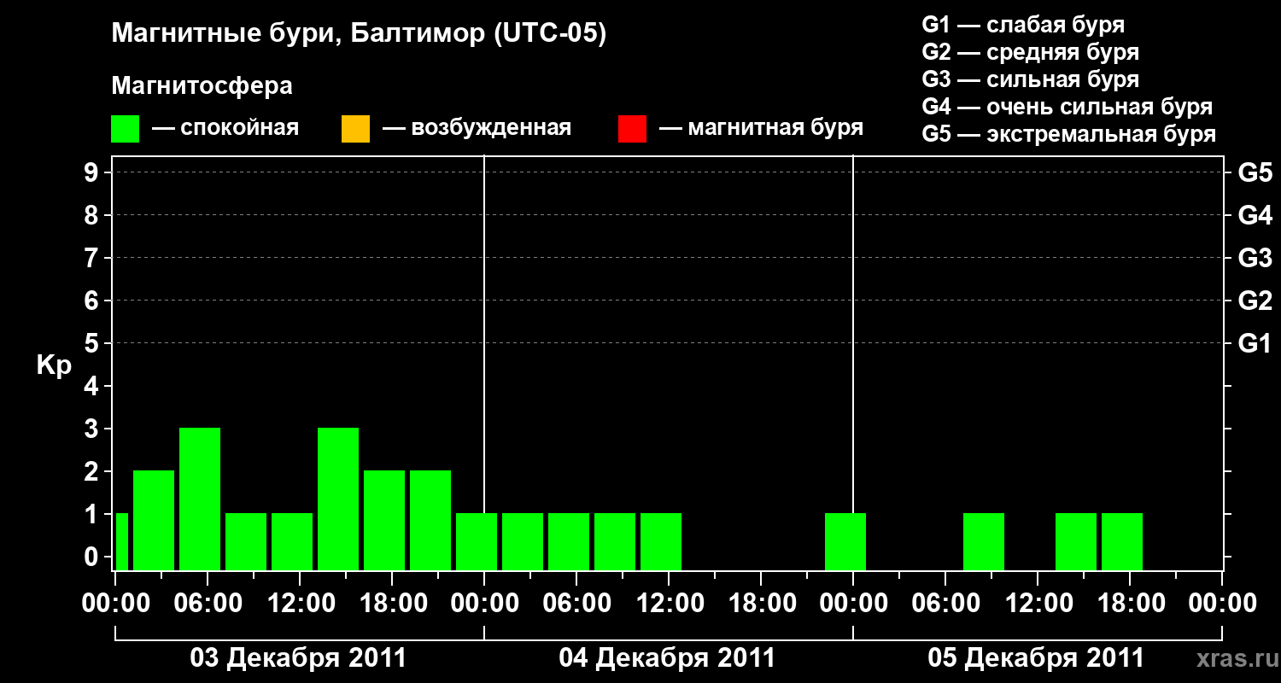Click the '06:00' tick label of 05 Декабря
This screenshot has width=1281, height=683.
click(x=945, y=604)
